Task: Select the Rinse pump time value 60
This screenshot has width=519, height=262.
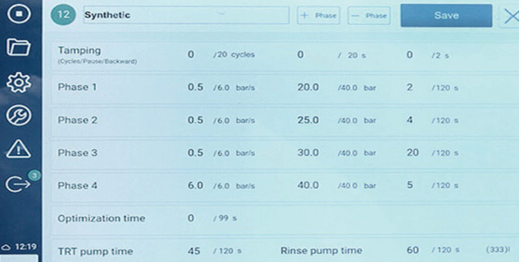Action: (413, 251)
